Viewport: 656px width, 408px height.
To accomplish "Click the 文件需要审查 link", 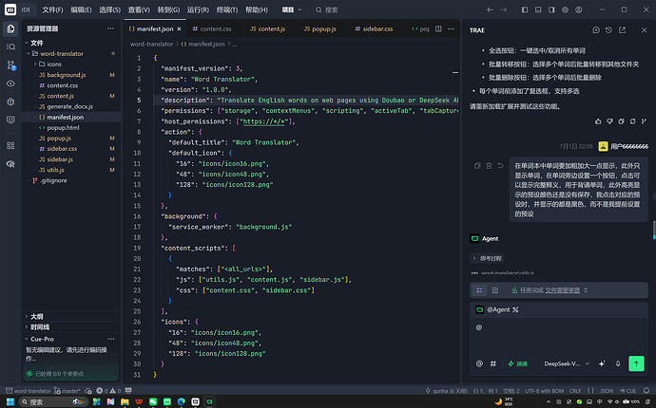I will click(x=562, y=290).
